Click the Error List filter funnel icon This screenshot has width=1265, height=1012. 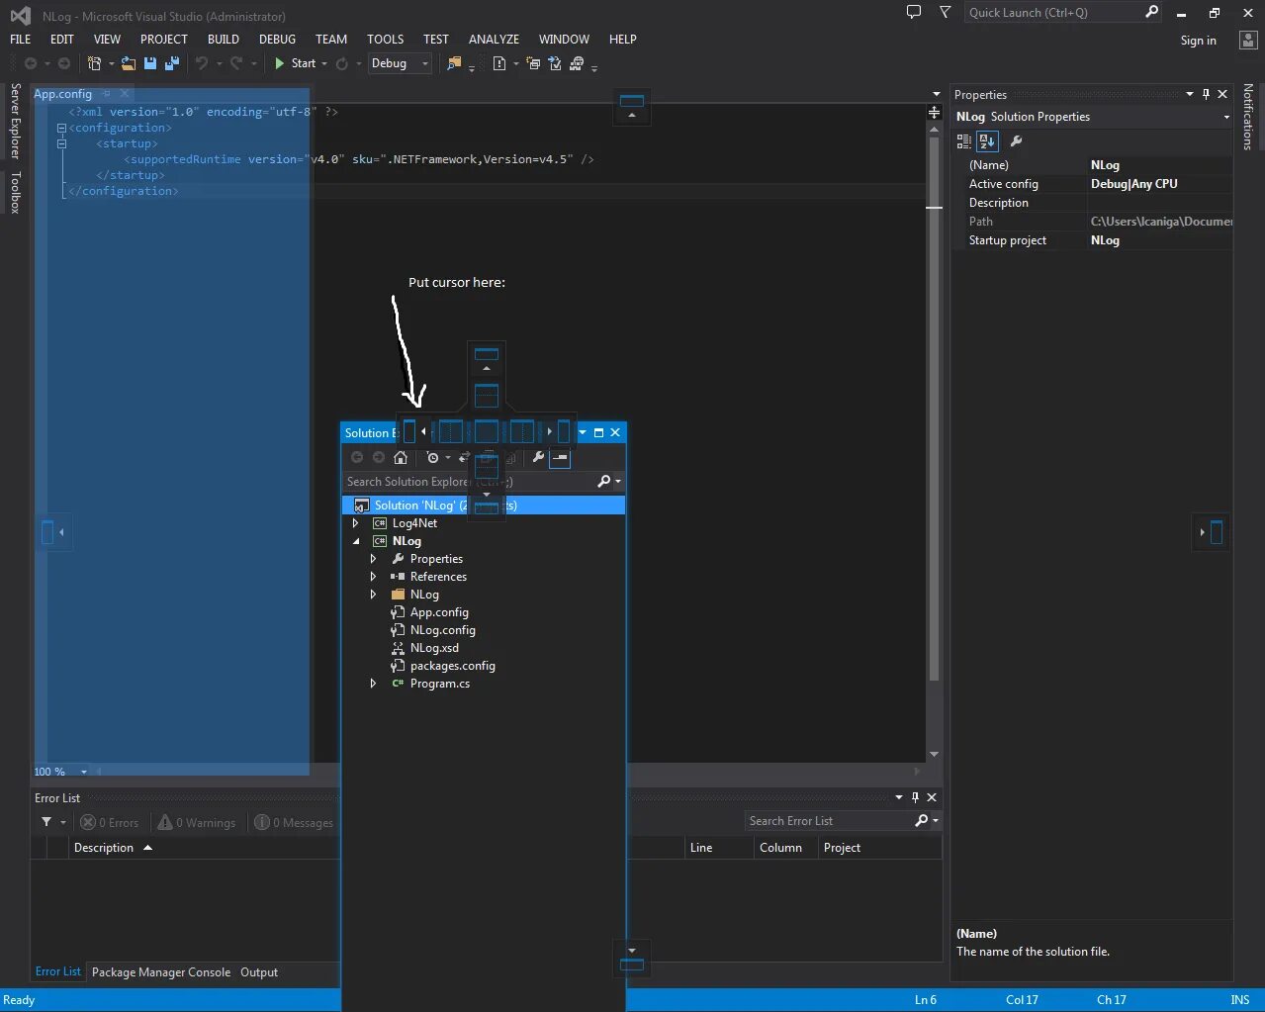coord(46,822)
